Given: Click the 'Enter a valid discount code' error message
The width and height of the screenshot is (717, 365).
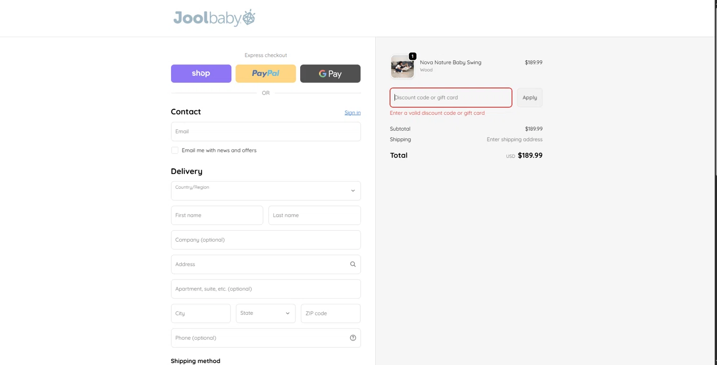Looking at the screenshot, I should [x=437, y=113].
